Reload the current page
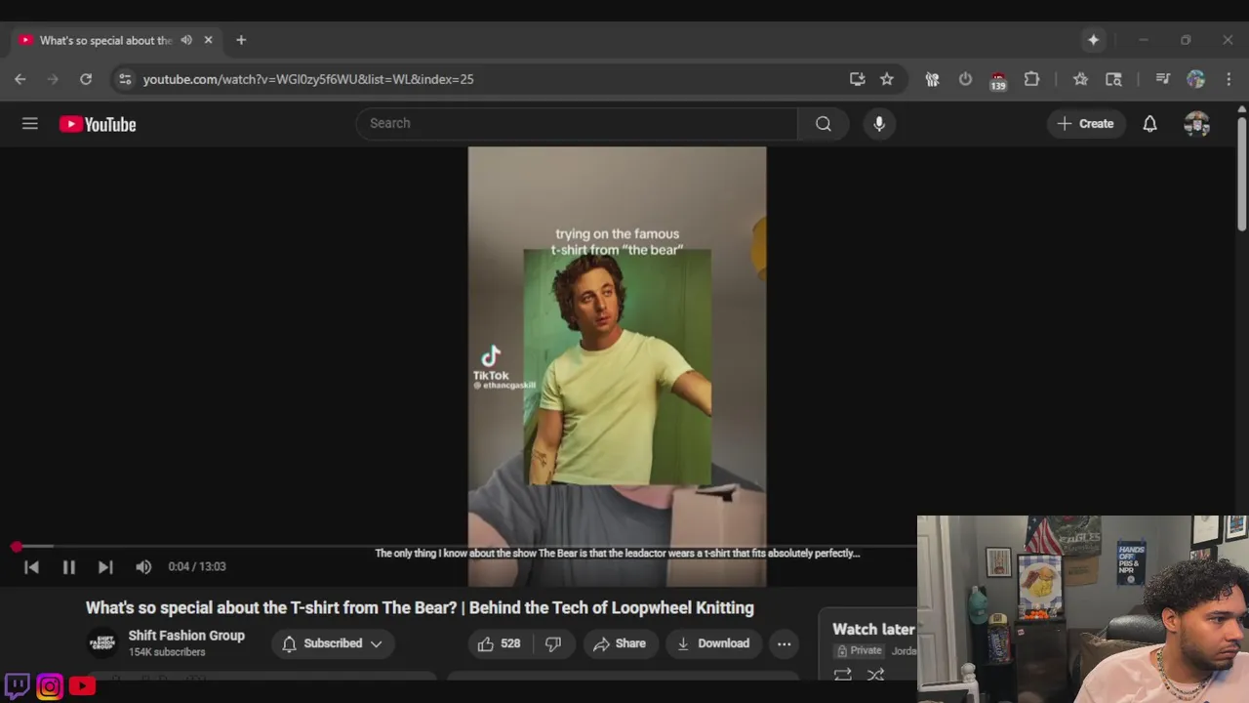The width and height of the screenshot is (1249, 703). pyautogui.click(x=86, y=79)
